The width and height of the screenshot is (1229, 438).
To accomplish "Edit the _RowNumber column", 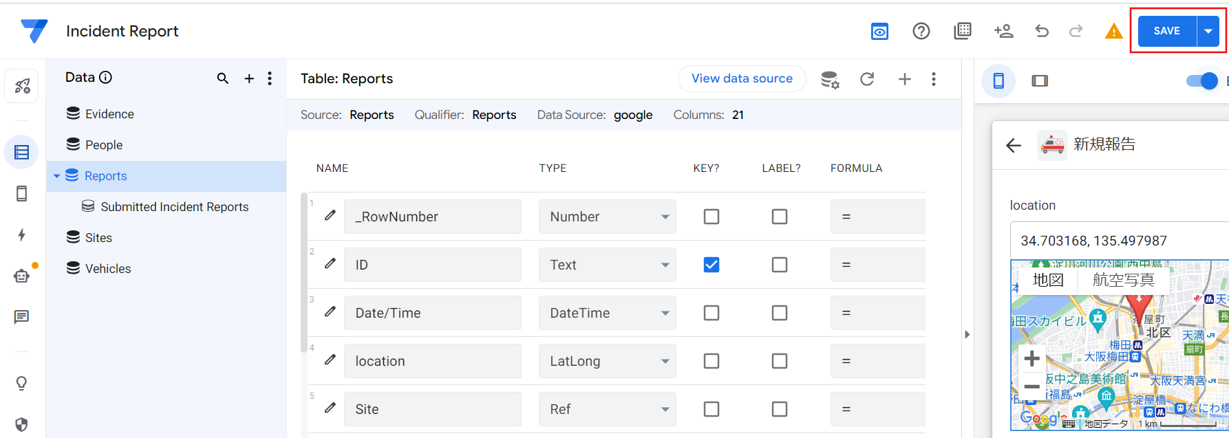I will tap(330, 215).
